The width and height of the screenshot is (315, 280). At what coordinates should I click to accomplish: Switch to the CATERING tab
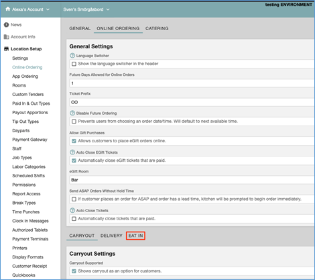pyautogui.click(x=157, y=28)
